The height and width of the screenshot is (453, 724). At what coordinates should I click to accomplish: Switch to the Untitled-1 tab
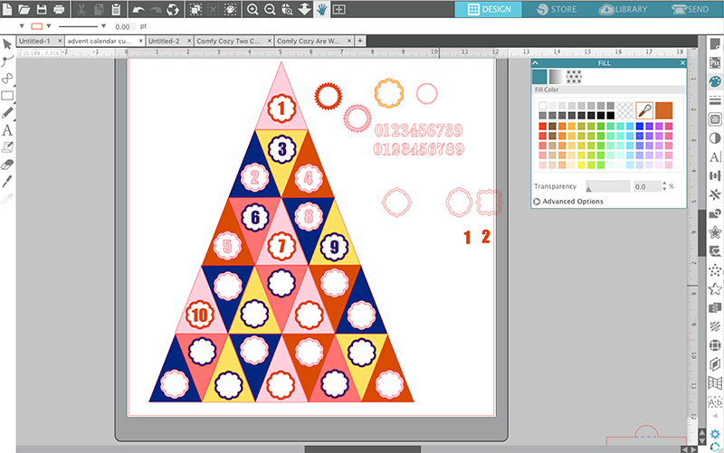pyautogui.click(x=34, y=41)
